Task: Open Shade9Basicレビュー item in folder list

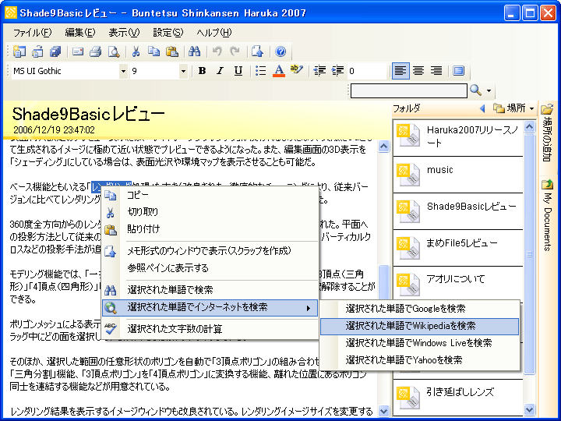Action: click(x=458, y=211)
